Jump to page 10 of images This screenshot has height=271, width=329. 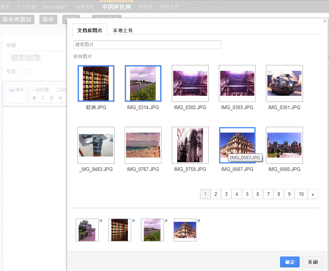[301, 194]
